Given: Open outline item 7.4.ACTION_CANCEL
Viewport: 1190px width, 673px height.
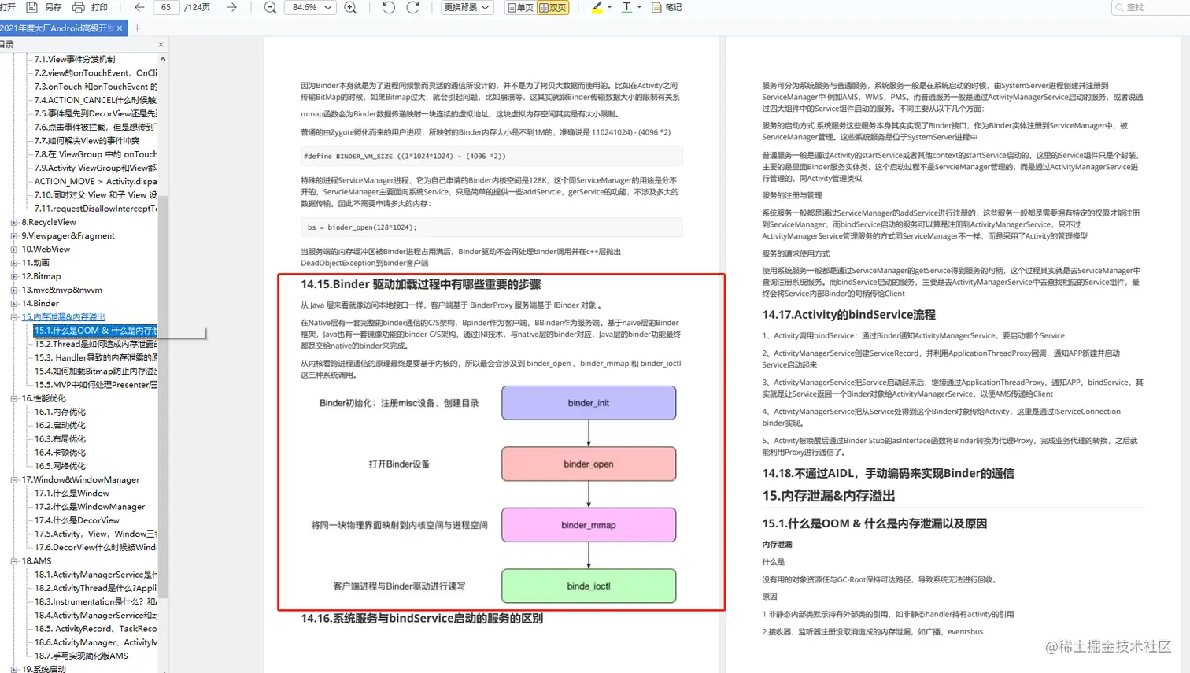Looking at the screenshot, I should pyautogui.click(x=95, y=100).
